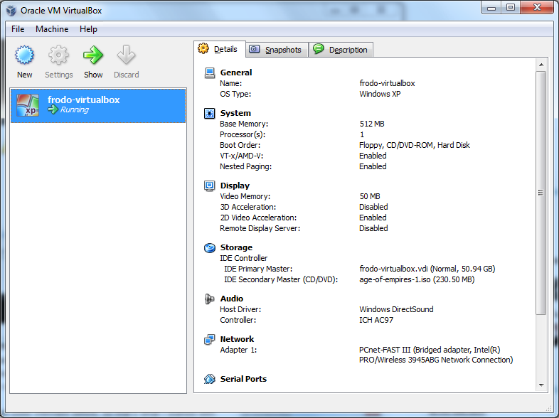This screenshot has width=559, height=418.
Task: Click the details pane vertical scrollbar thumb
Action: click(541, 193)
